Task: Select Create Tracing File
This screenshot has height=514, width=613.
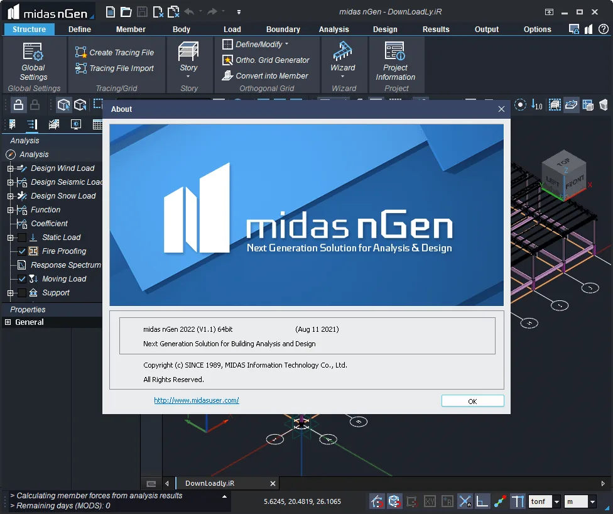Action: point(114,52)
